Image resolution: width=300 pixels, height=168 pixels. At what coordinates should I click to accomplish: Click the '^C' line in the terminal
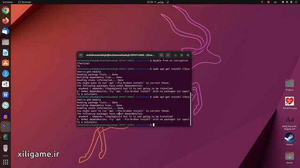[x=78, y=66]
